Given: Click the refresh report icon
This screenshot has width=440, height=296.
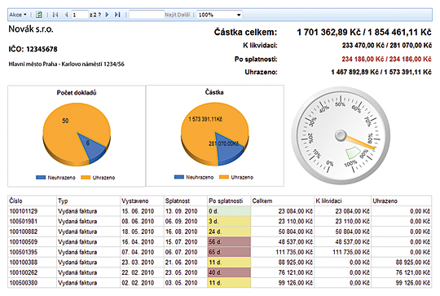Looking at the screenshot, I should (39, 15).
